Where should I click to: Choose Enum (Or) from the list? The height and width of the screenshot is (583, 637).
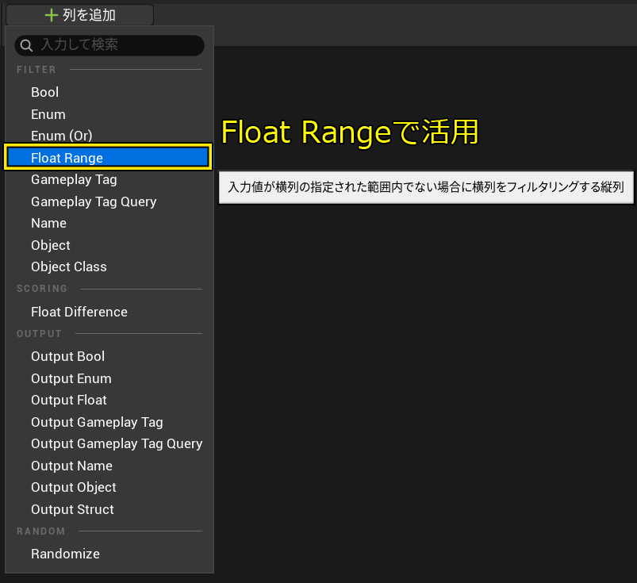coord(109,136)
